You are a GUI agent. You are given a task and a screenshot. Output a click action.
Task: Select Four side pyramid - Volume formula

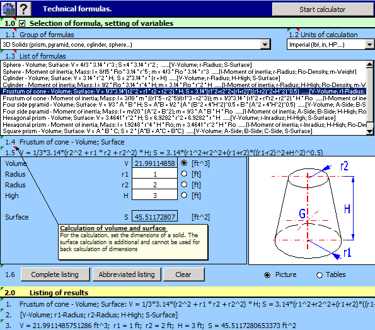tap(183, 105)
